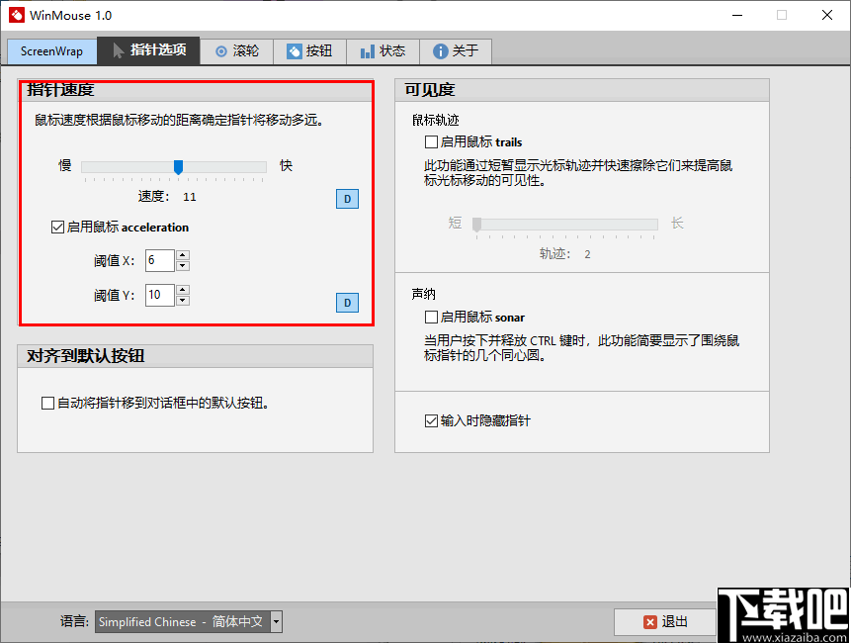Click the button icon on 按钮 tab
Viewport: 851px width, 643px height.
pos(295,50)
